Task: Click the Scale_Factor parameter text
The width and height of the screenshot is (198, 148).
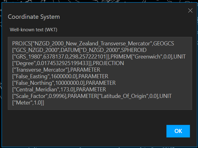Action: coord(31,96)
